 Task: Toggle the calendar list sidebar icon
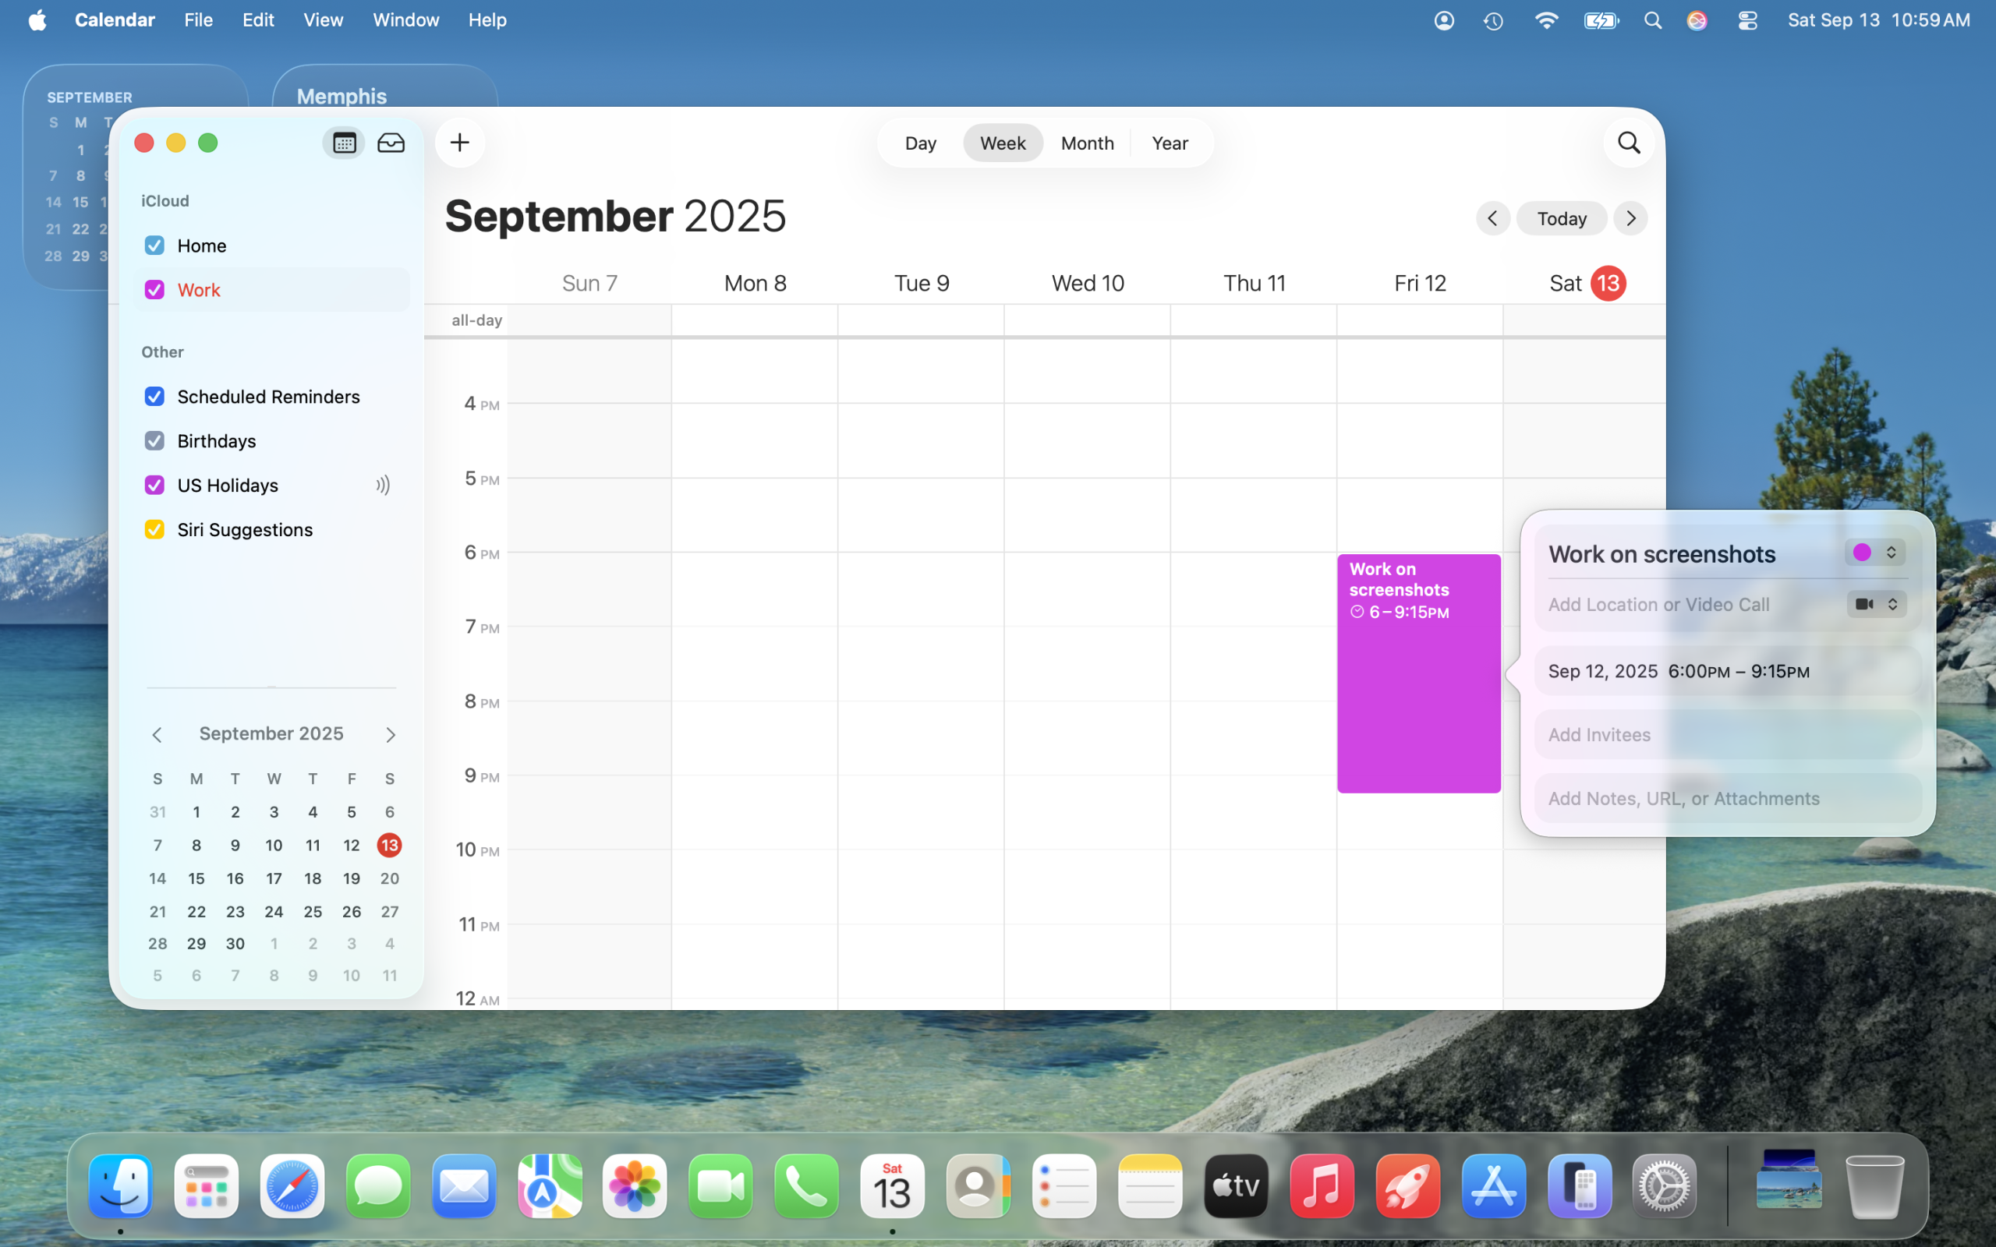coord(344,143)
